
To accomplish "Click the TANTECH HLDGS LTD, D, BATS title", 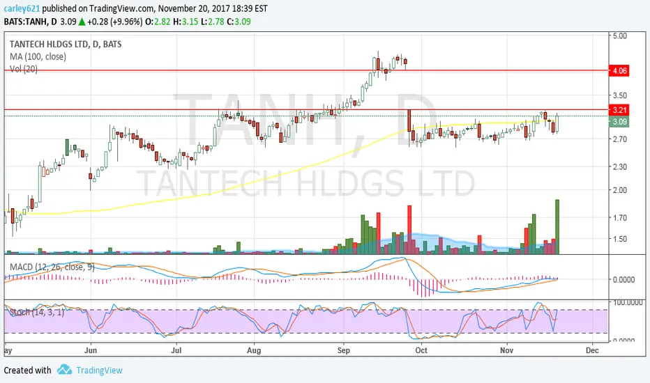I will (x=66, y=45).
